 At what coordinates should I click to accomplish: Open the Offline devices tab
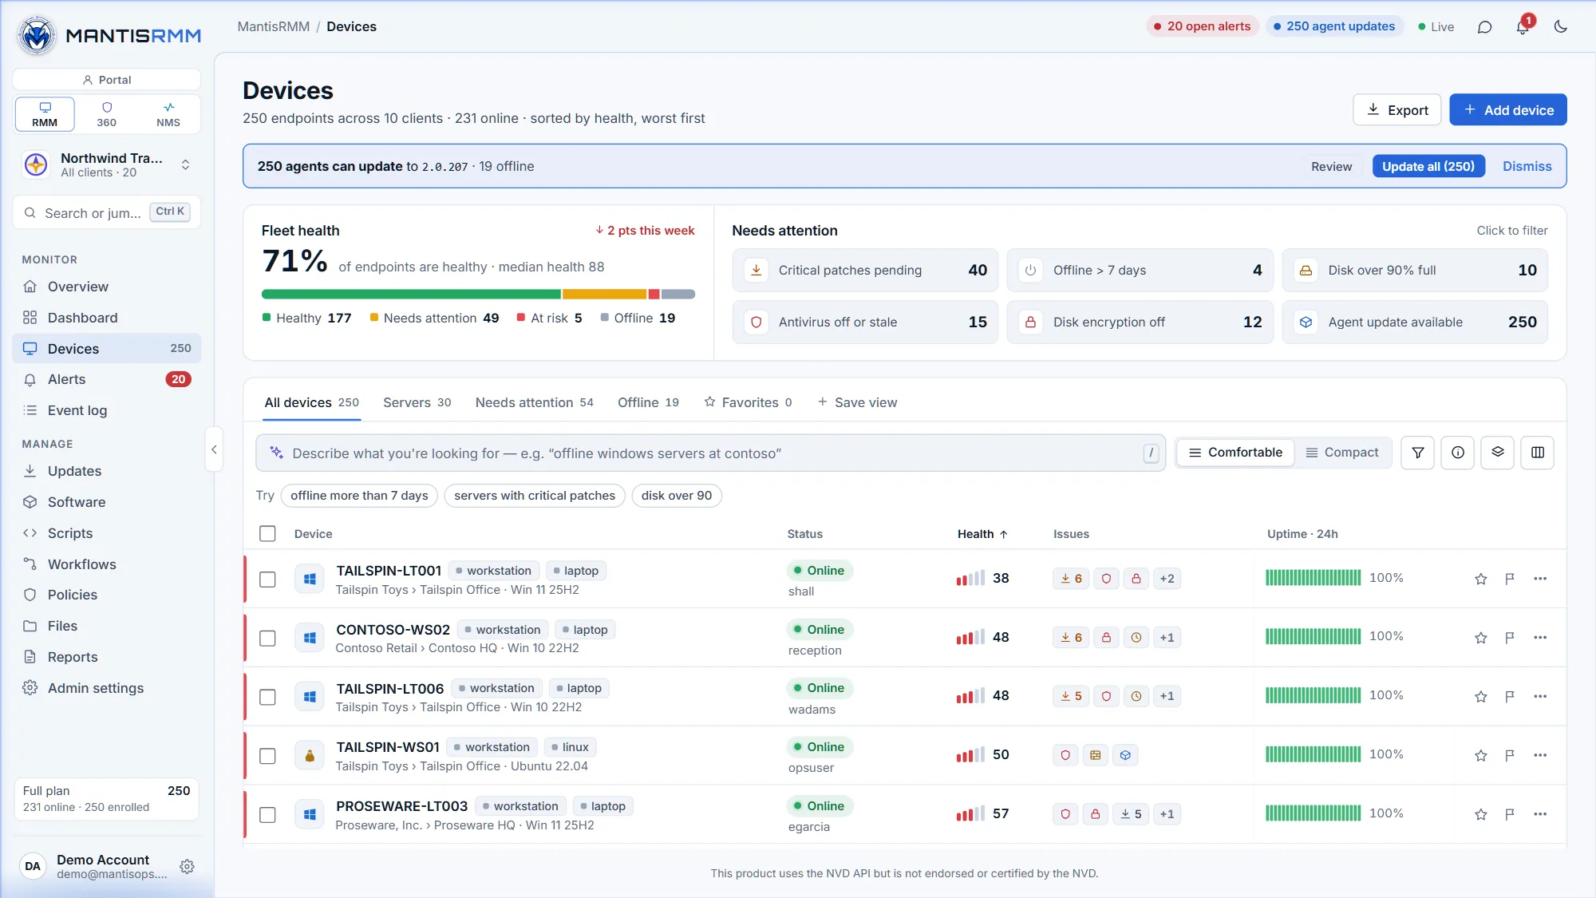pos(648,402)
